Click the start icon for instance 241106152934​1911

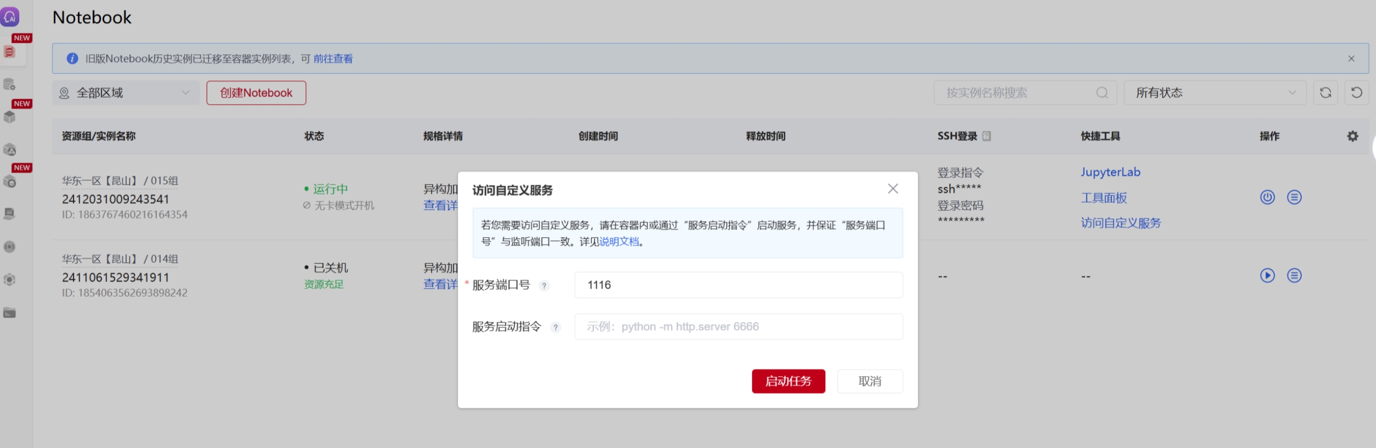1267,276
